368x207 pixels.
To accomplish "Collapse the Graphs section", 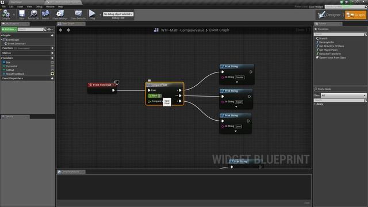I will point(1,36).
